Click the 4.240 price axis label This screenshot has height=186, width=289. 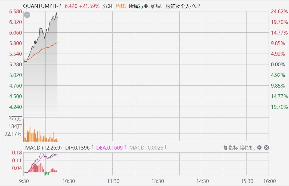[x=16, y=107]
